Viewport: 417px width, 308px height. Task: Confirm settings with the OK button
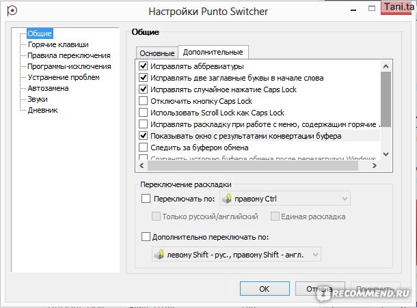pyautogui.click(x=265, y=289)
